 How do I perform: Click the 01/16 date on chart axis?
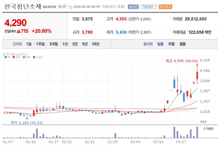[x=31, y=142]
